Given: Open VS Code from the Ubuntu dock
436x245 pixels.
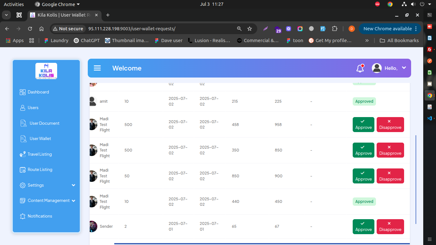Looking at the screenshot, I should click(430, 118).
